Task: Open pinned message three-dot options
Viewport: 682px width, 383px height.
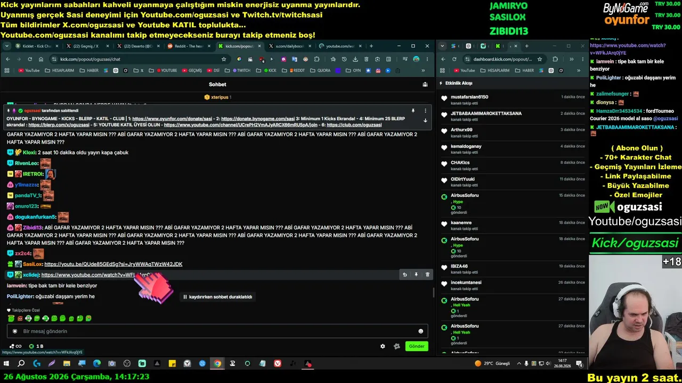Action: (x=425, y=111)
